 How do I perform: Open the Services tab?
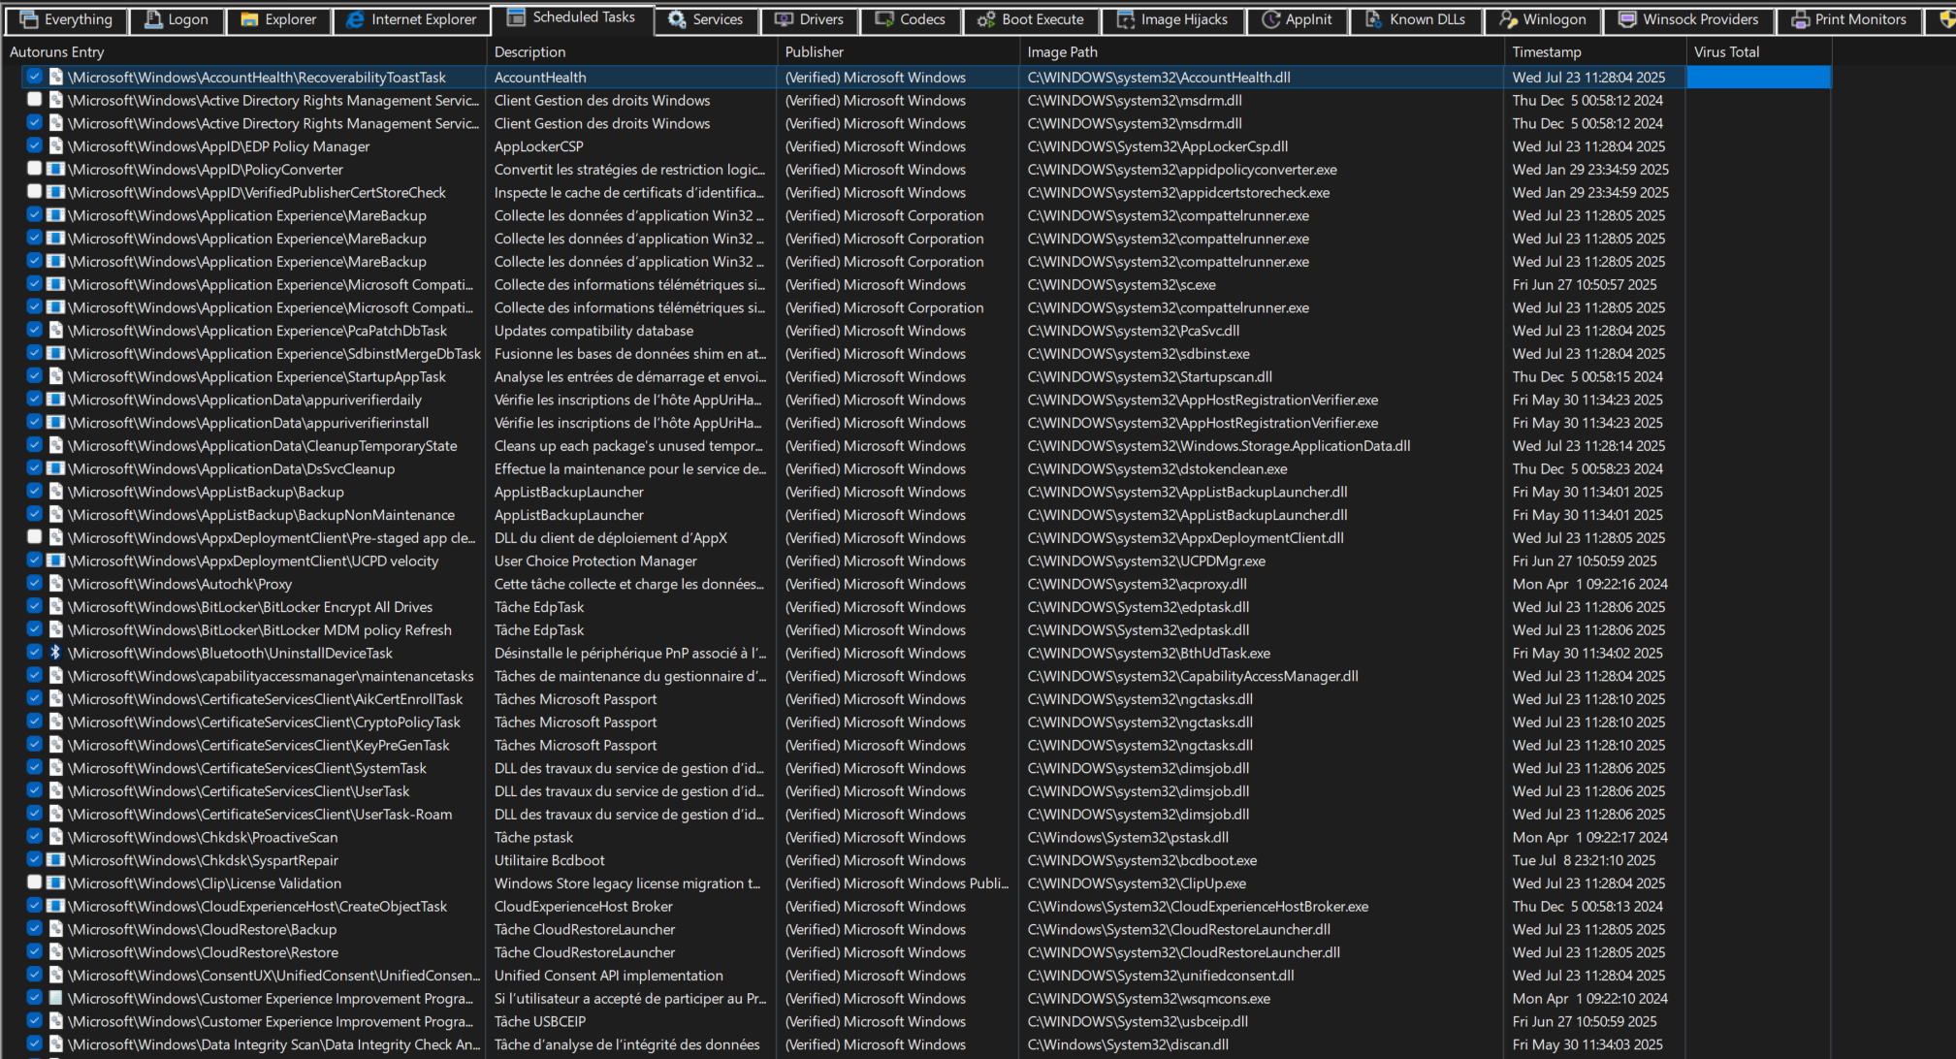[x=705, y=19]
